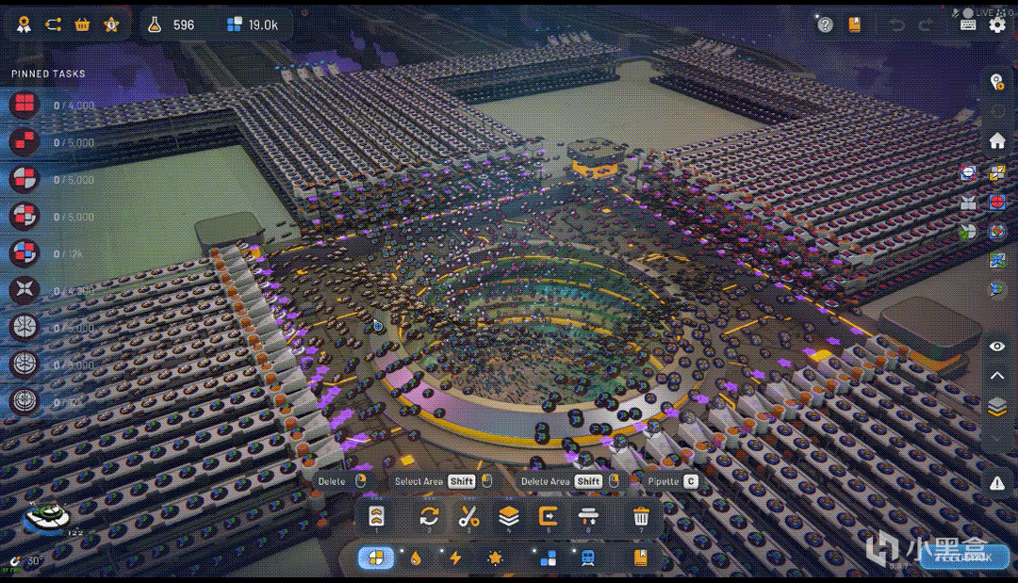Select the orange bracket arrow building tool

click(548, 517)
